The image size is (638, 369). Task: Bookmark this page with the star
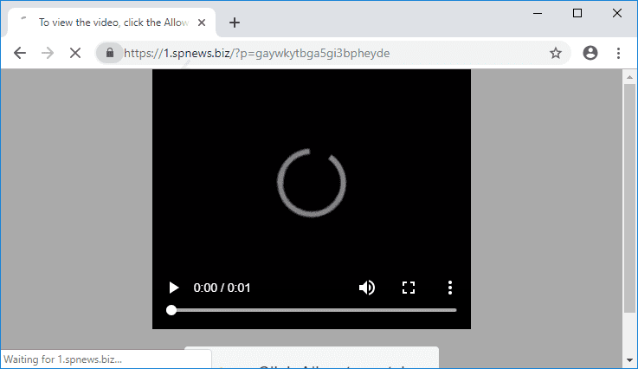pos(556,53)
